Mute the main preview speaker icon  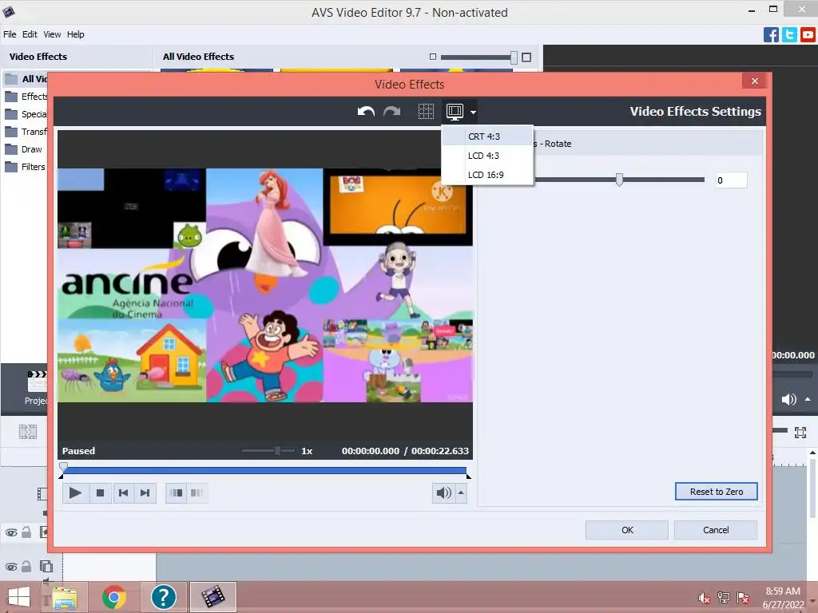pyautogui.click(x=788, y=399)
